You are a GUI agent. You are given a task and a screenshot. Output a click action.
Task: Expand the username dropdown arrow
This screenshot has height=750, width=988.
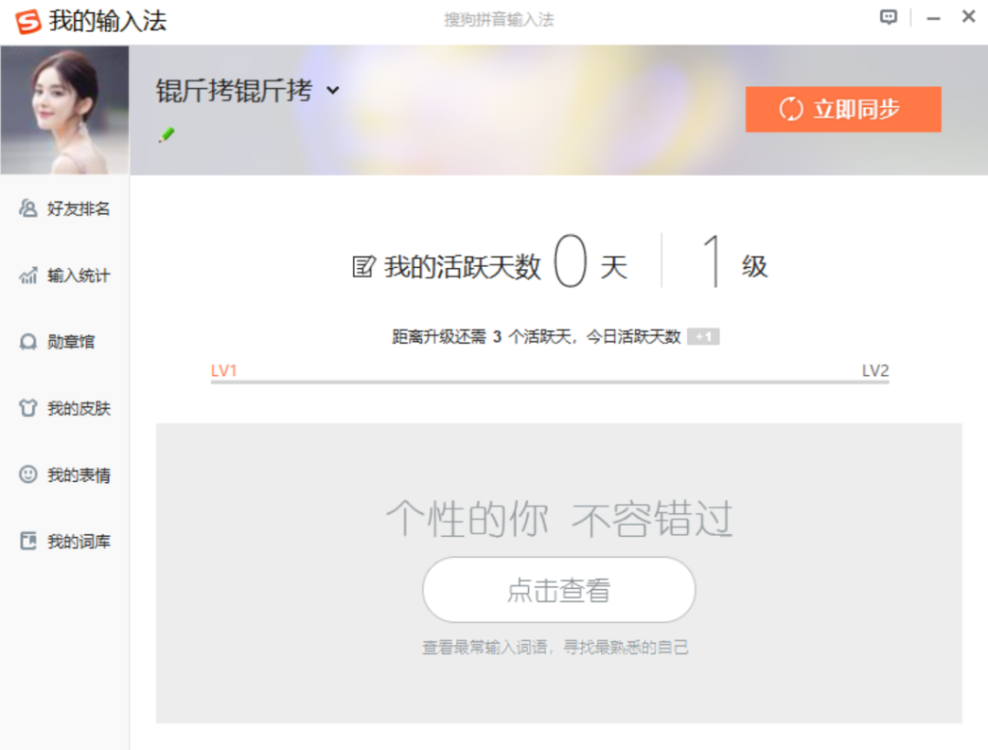coord(333,91)
